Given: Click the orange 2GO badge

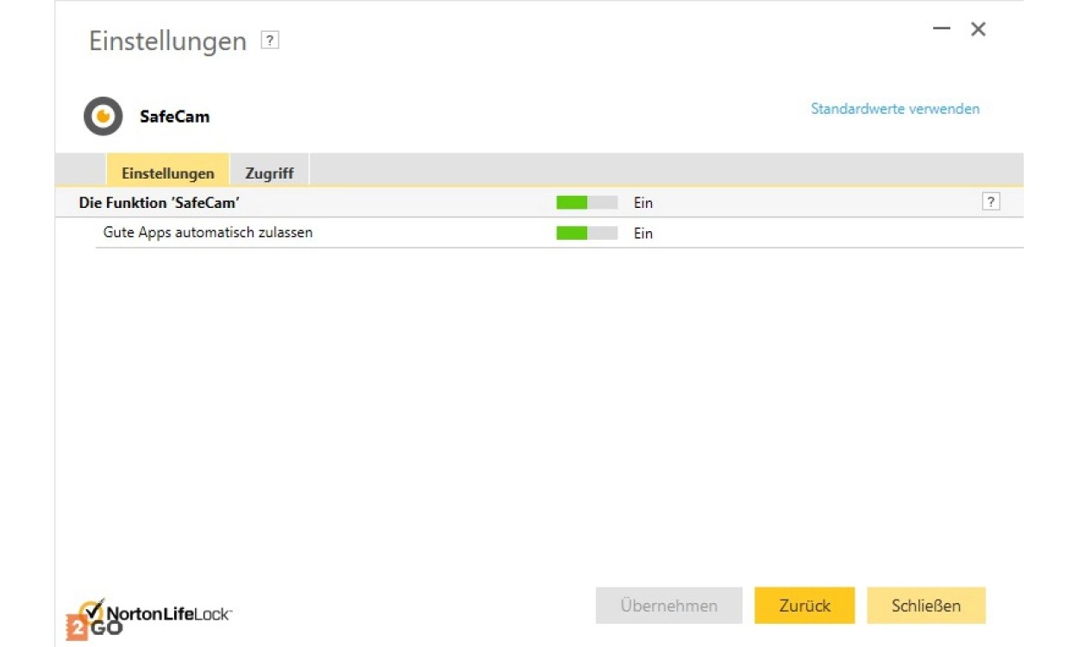Looking at the screenshot, I should (78, 628).
